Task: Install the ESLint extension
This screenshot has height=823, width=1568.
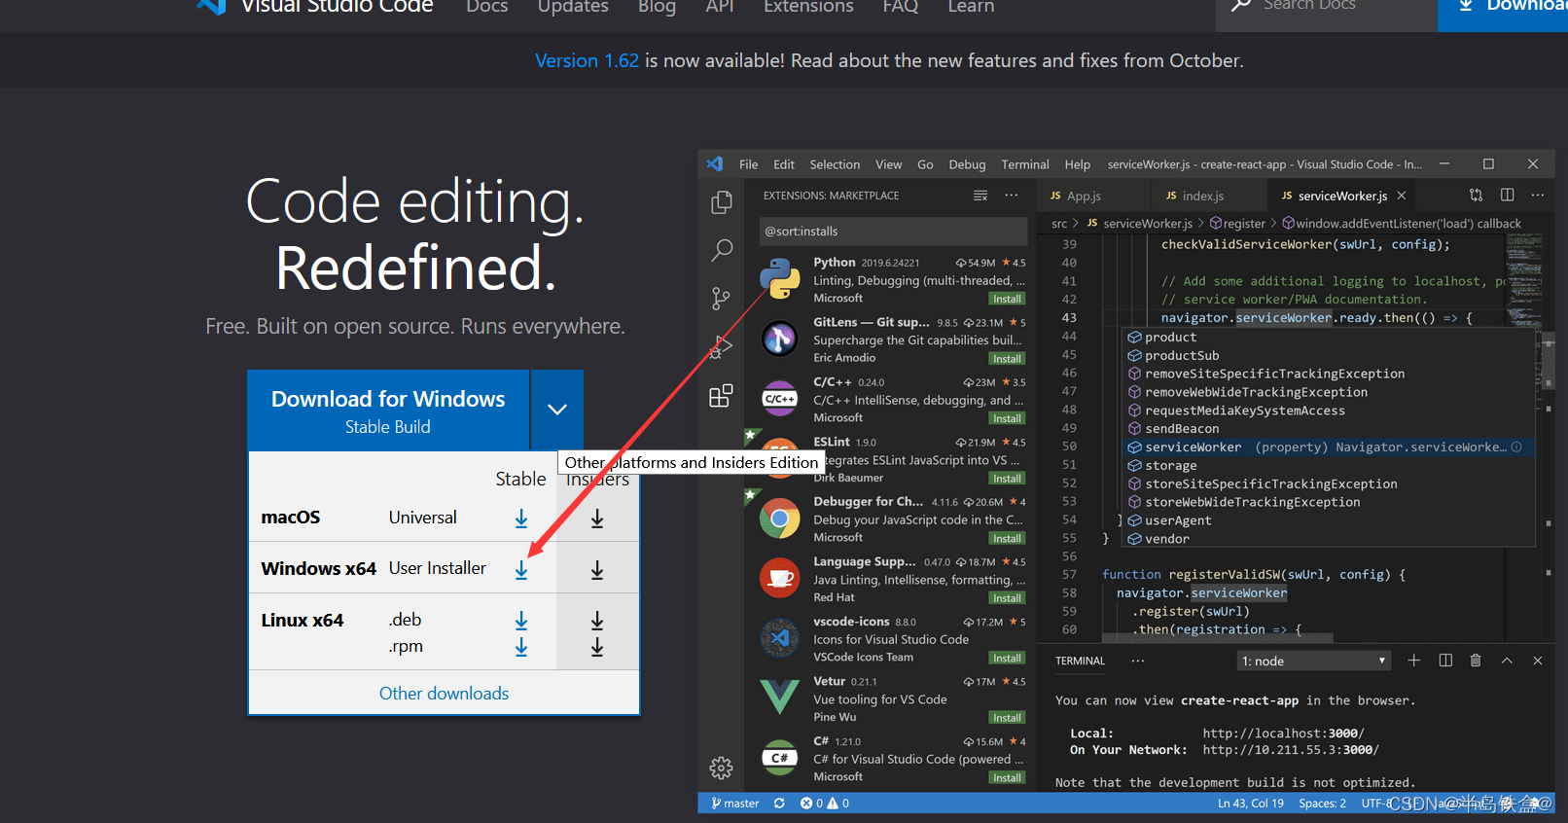Action: pyautogui.click(x=1007, y=479)
